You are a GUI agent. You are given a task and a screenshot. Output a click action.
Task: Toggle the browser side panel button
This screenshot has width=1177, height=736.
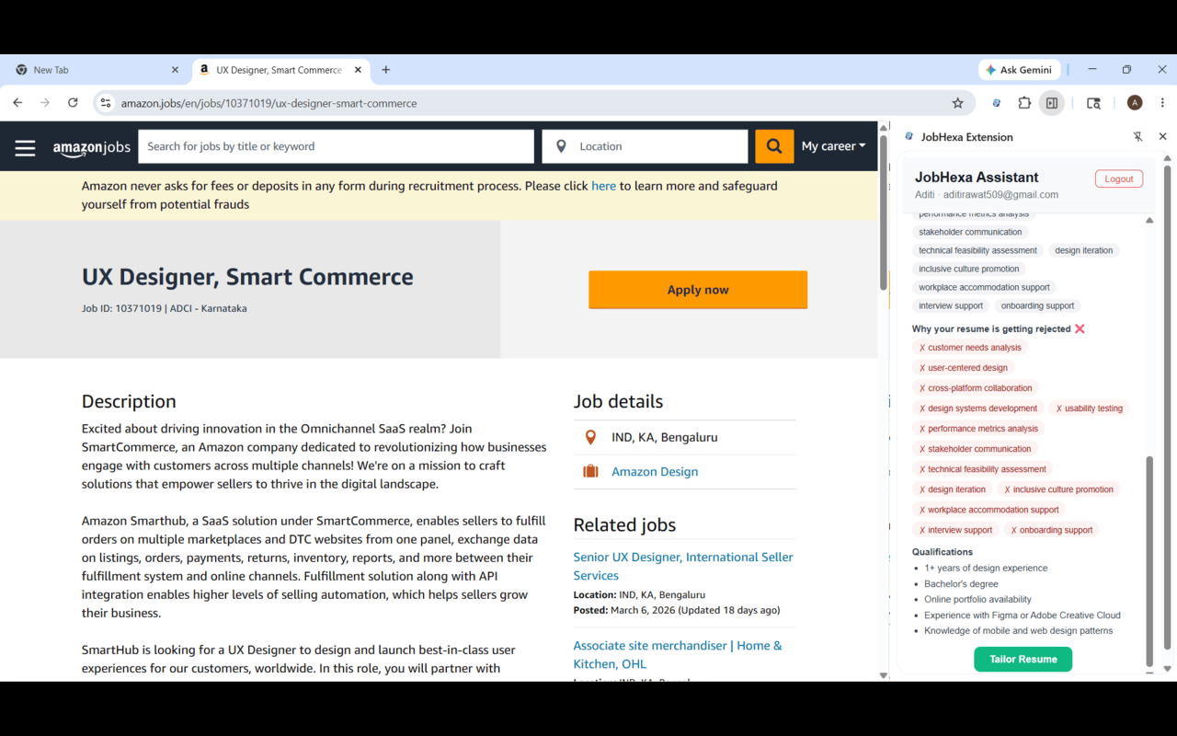pos(1052,103)
